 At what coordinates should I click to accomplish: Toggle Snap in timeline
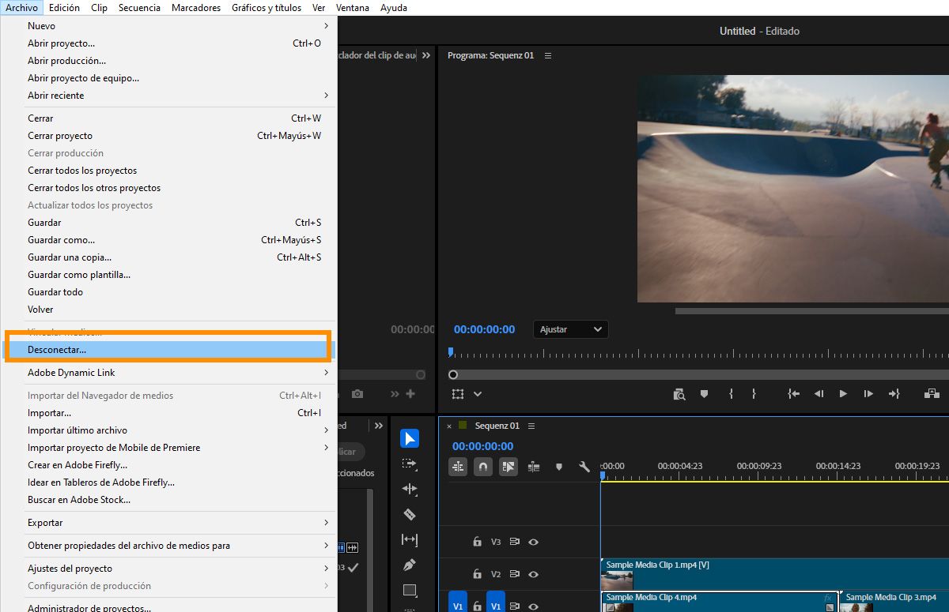(x=483, y=467)
